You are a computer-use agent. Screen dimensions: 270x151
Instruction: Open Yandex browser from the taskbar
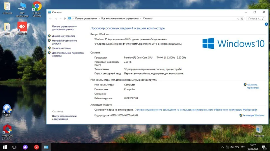click(36, 147)
